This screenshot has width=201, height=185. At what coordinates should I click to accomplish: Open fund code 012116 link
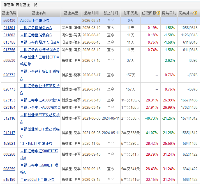click(9, 118)
